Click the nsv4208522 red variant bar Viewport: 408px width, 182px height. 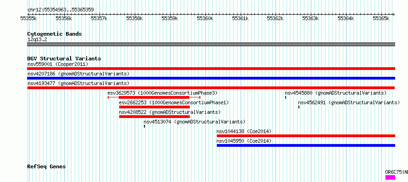coord(154,117)
